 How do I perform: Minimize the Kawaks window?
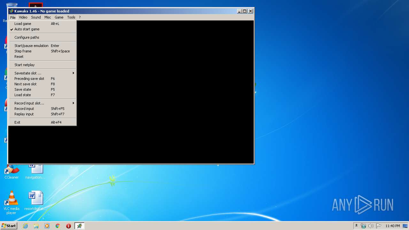[x=239, y=11]
